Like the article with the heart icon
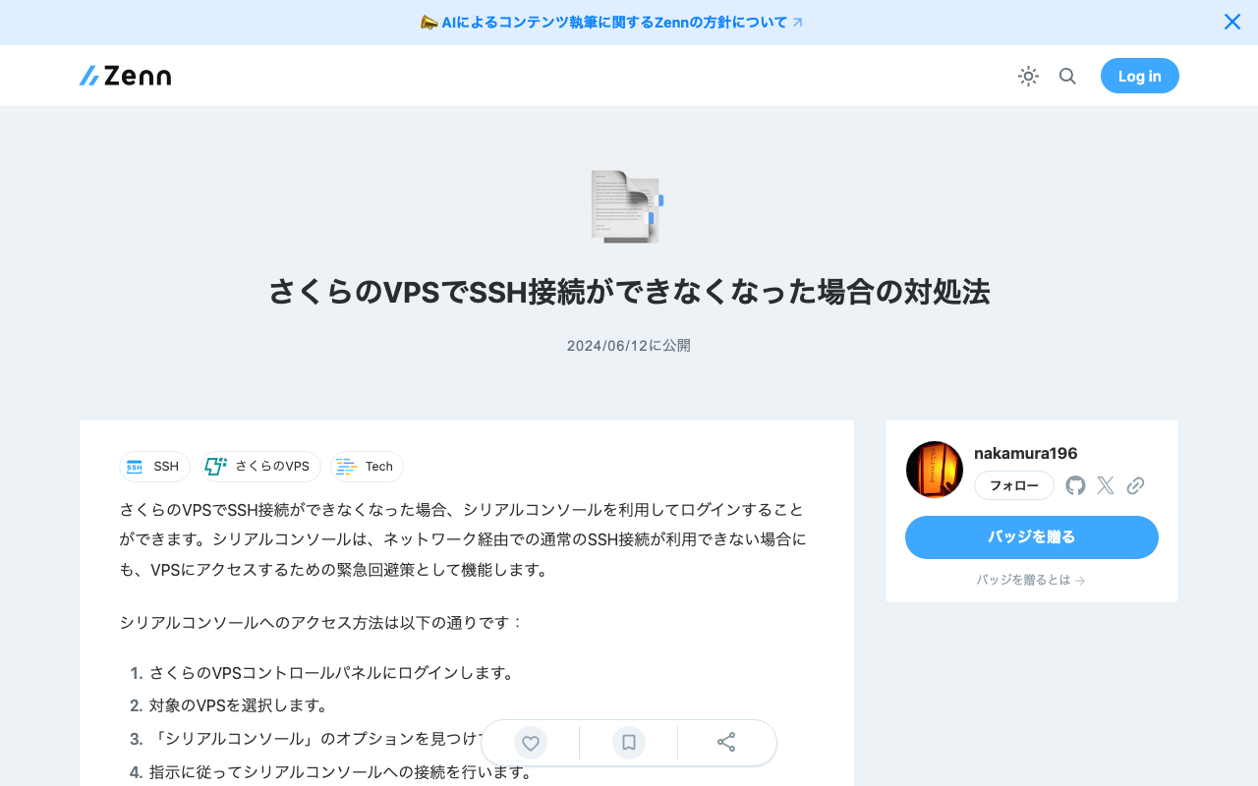The width and height of the screenshot is (1258, 786). pos(530,743)
